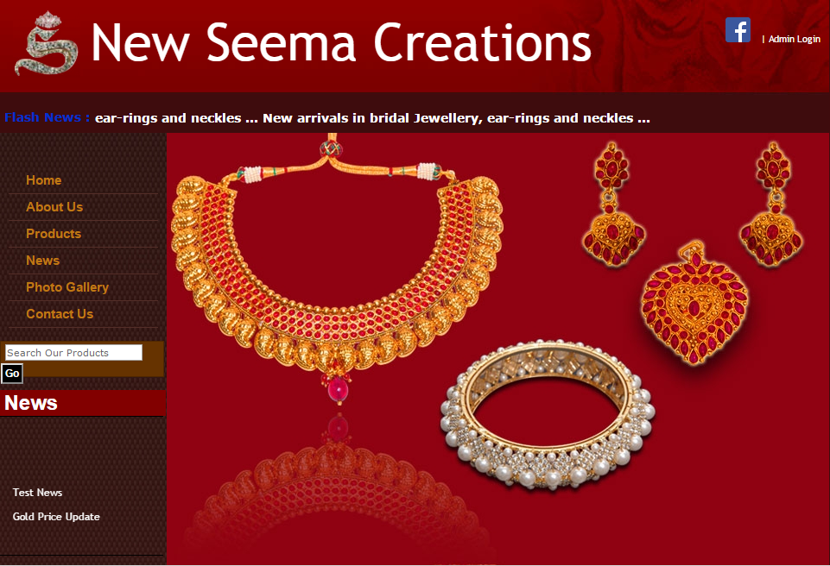The height and width of the screenshot is (566, 830).
Task: Open the Facebook icon link
Action: coord(738,29)
